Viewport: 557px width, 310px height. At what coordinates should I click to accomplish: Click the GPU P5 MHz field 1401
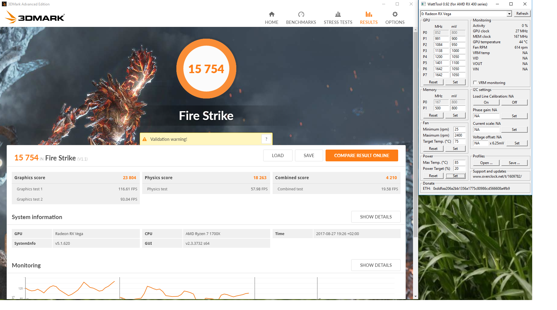[x=441, y=63]
